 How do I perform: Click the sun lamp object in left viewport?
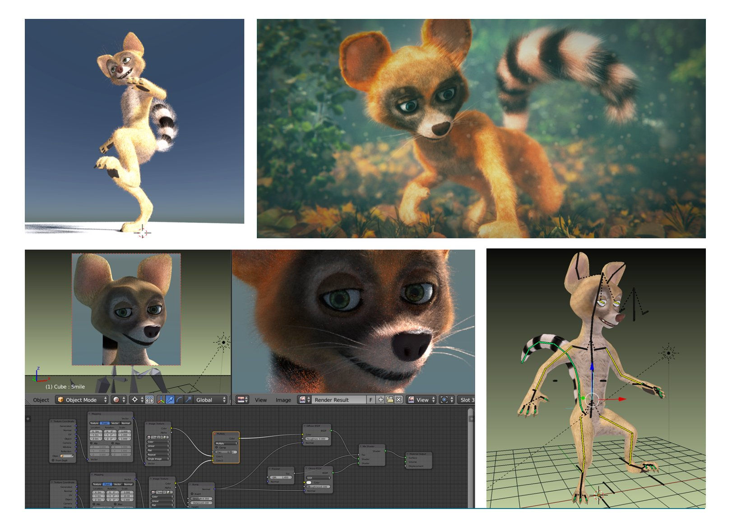pyautogui.click(x=223, y=342)
